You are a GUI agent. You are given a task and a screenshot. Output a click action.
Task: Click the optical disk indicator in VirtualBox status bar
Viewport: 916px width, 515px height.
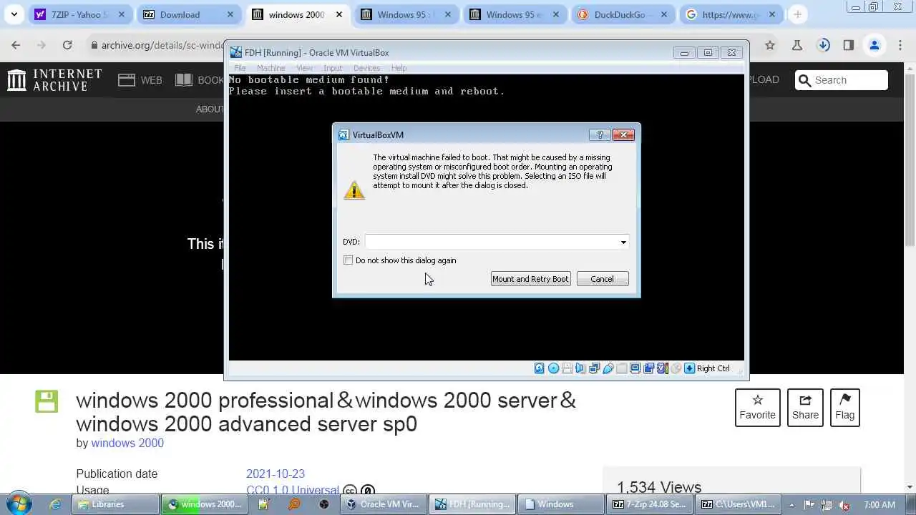pyautogui.click(x=553, y=368)
